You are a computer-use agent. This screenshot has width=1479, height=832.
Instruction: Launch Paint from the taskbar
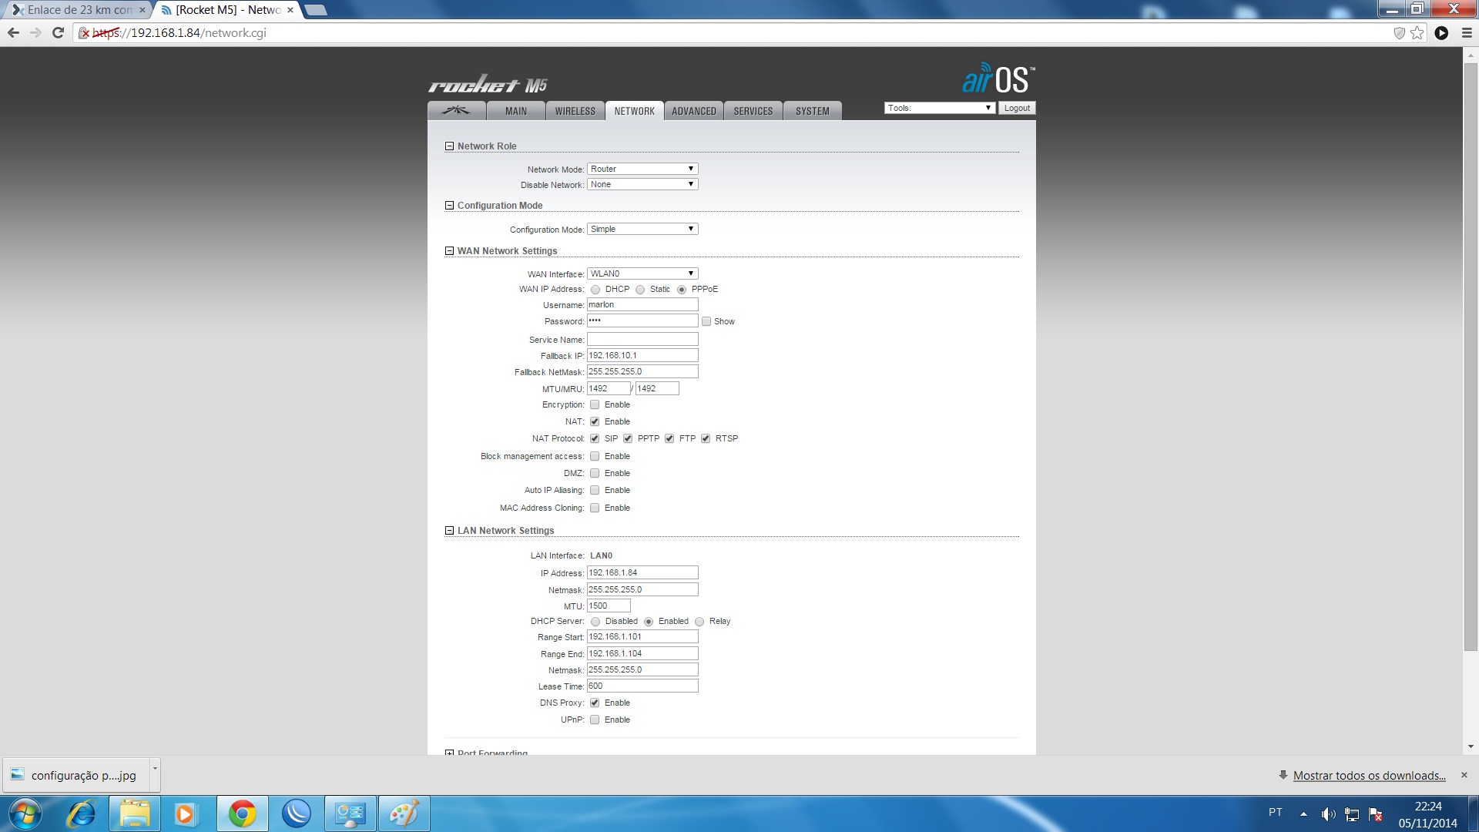pos(404,814)
